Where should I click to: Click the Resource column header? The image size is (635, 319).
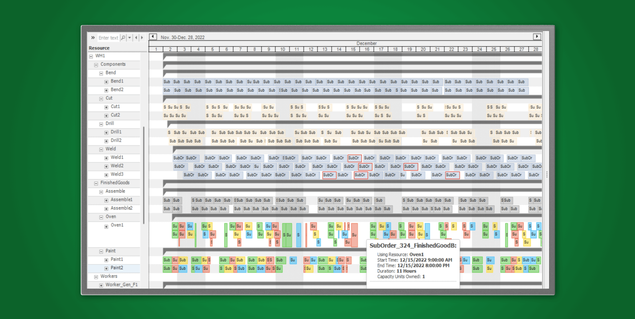(x=99, y=48)
